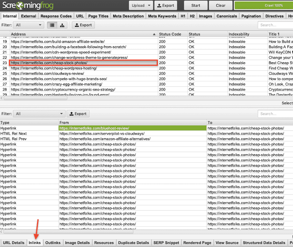293x247 pixels.
Task: Open the SERP Snippet tab
Action: pos(166,243)
